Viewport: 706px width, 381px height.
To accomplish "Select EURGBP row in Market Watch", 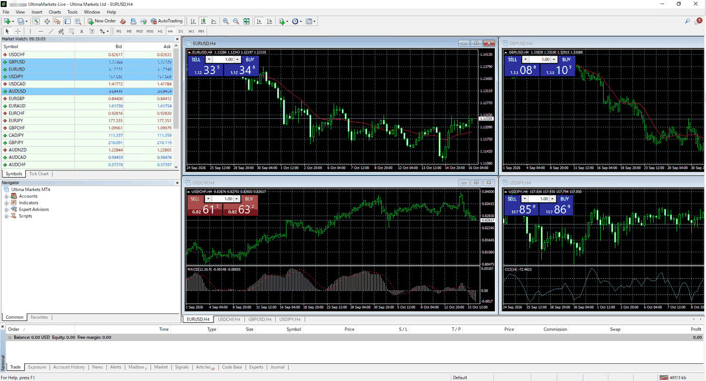I will (x=87, y=99).
